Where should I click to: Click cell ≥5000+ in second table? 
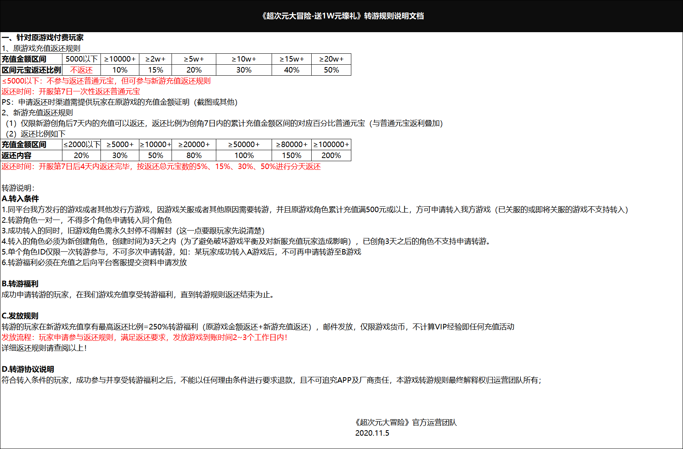tap(120, 144)
